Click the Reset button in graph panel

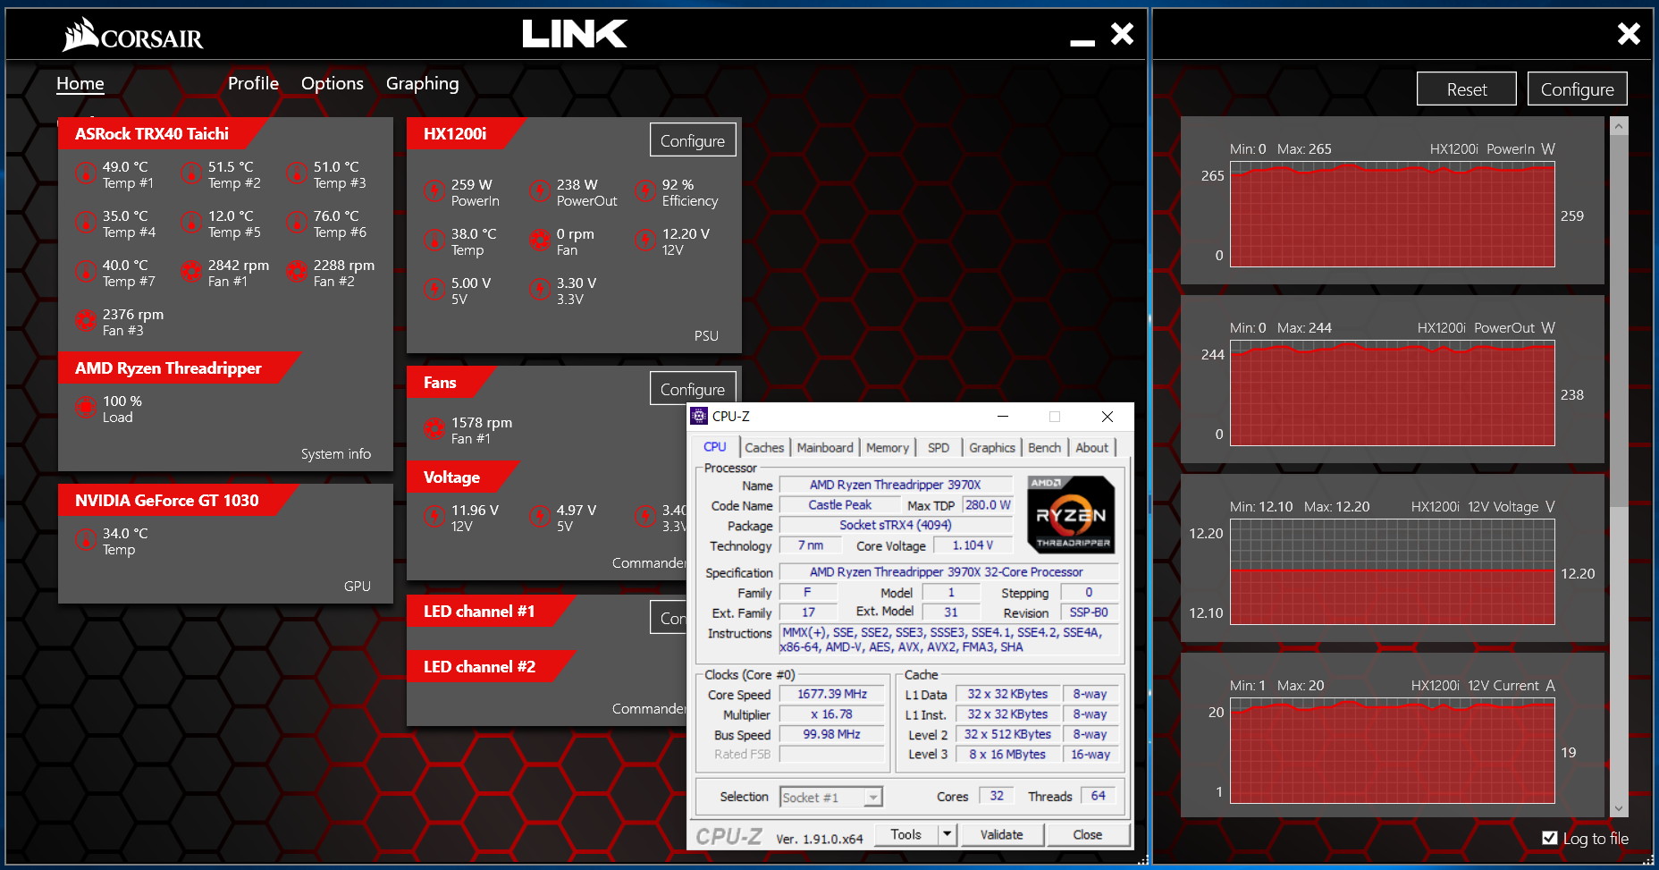1467,89
